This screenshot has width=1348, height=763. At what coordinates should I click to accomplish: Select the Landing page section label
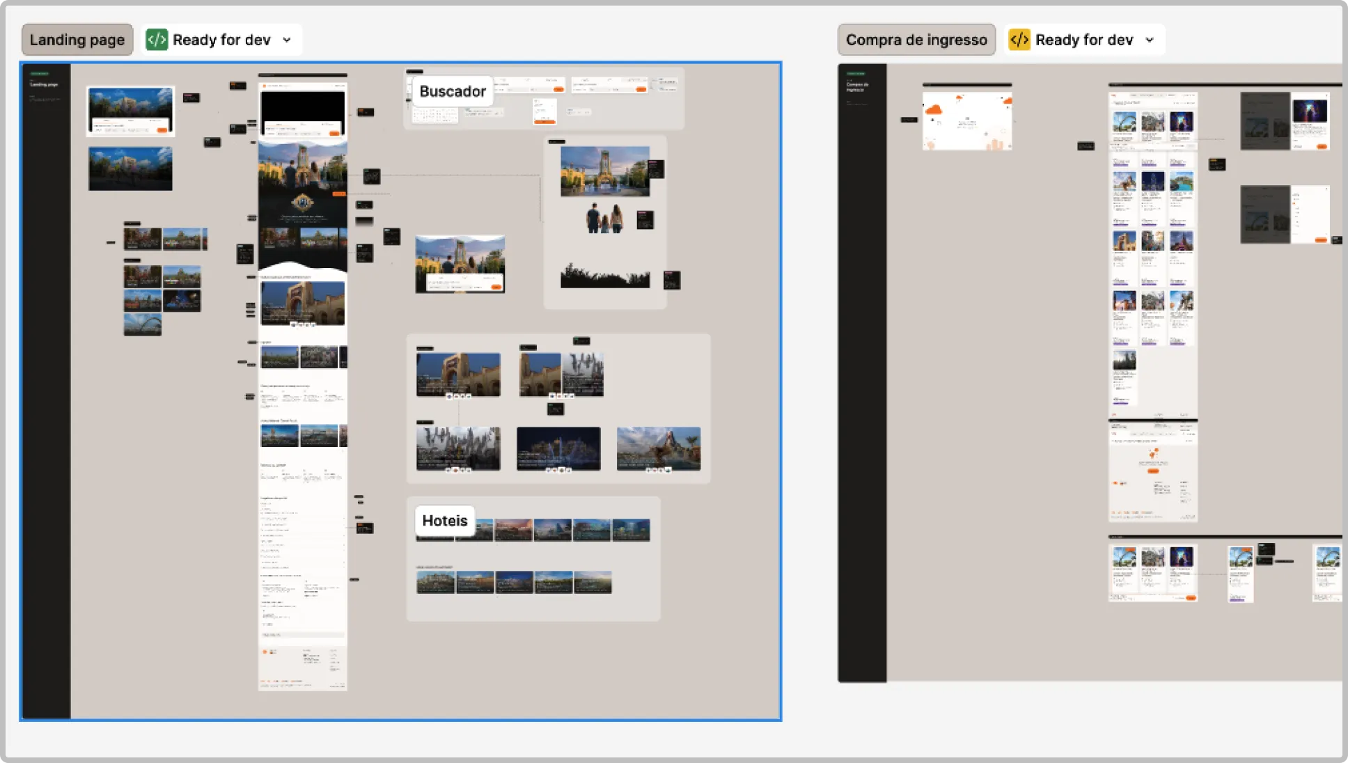coord(77,40)
